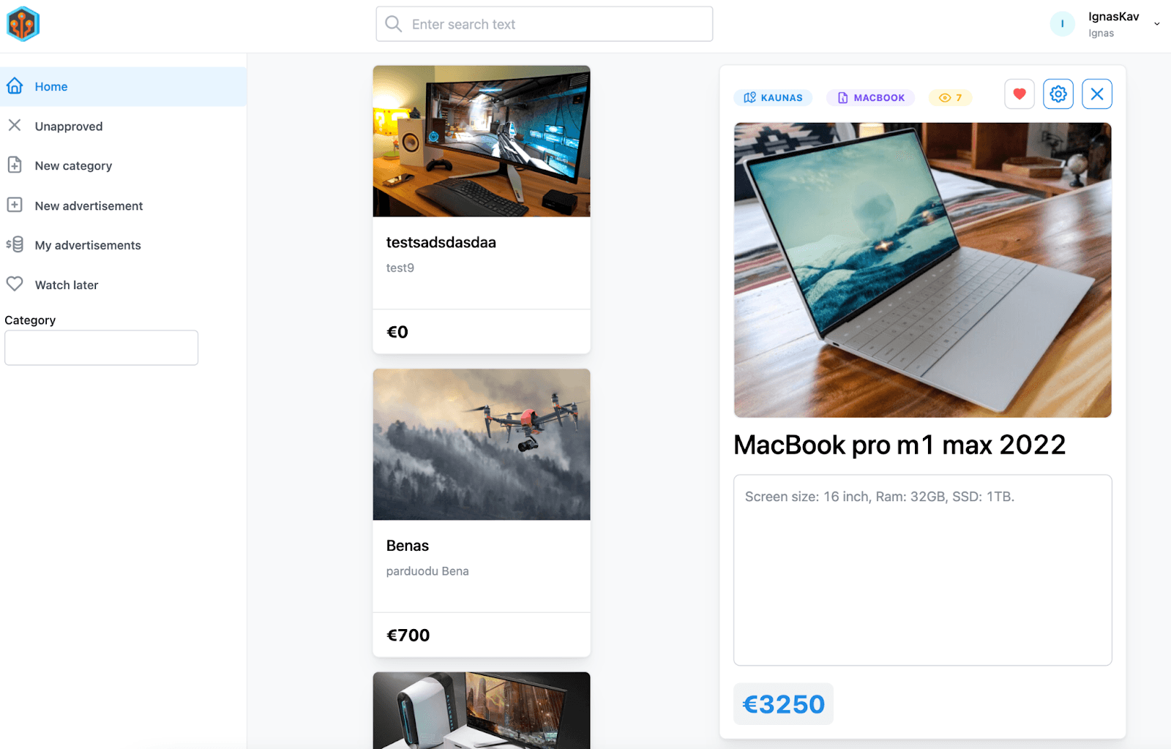Click the My advertisements coins icon

[15, 244]
